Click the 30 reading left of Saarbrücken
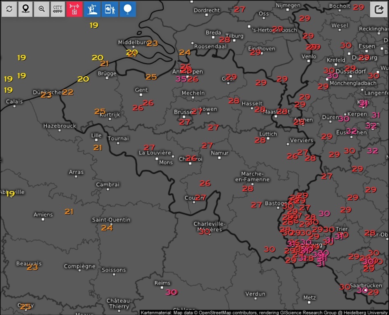 345,287
